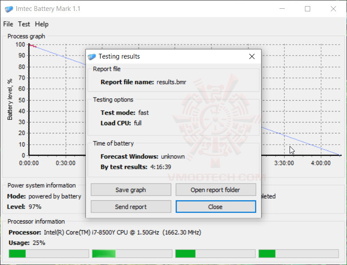The image size is (347, 265).
Task: Close the Testing results dialog with Close button
Action: click(216, 207)
